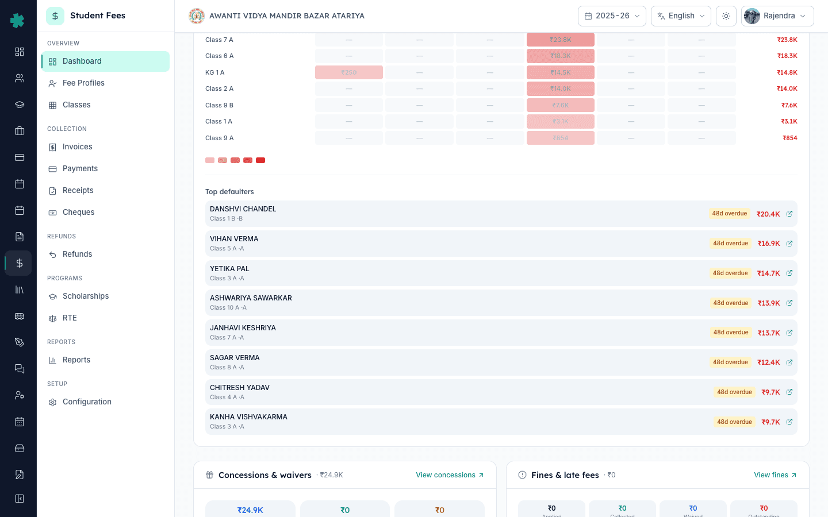Open the English language dropdown

681,16
